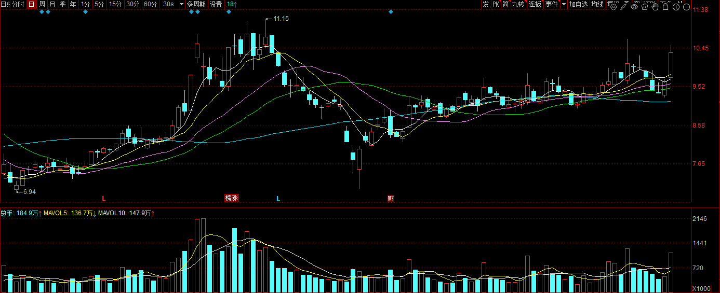Switch to 分时 intraday view
This screenshot has width=720, height=293.
pyautogui.click(x=18, y=4)
